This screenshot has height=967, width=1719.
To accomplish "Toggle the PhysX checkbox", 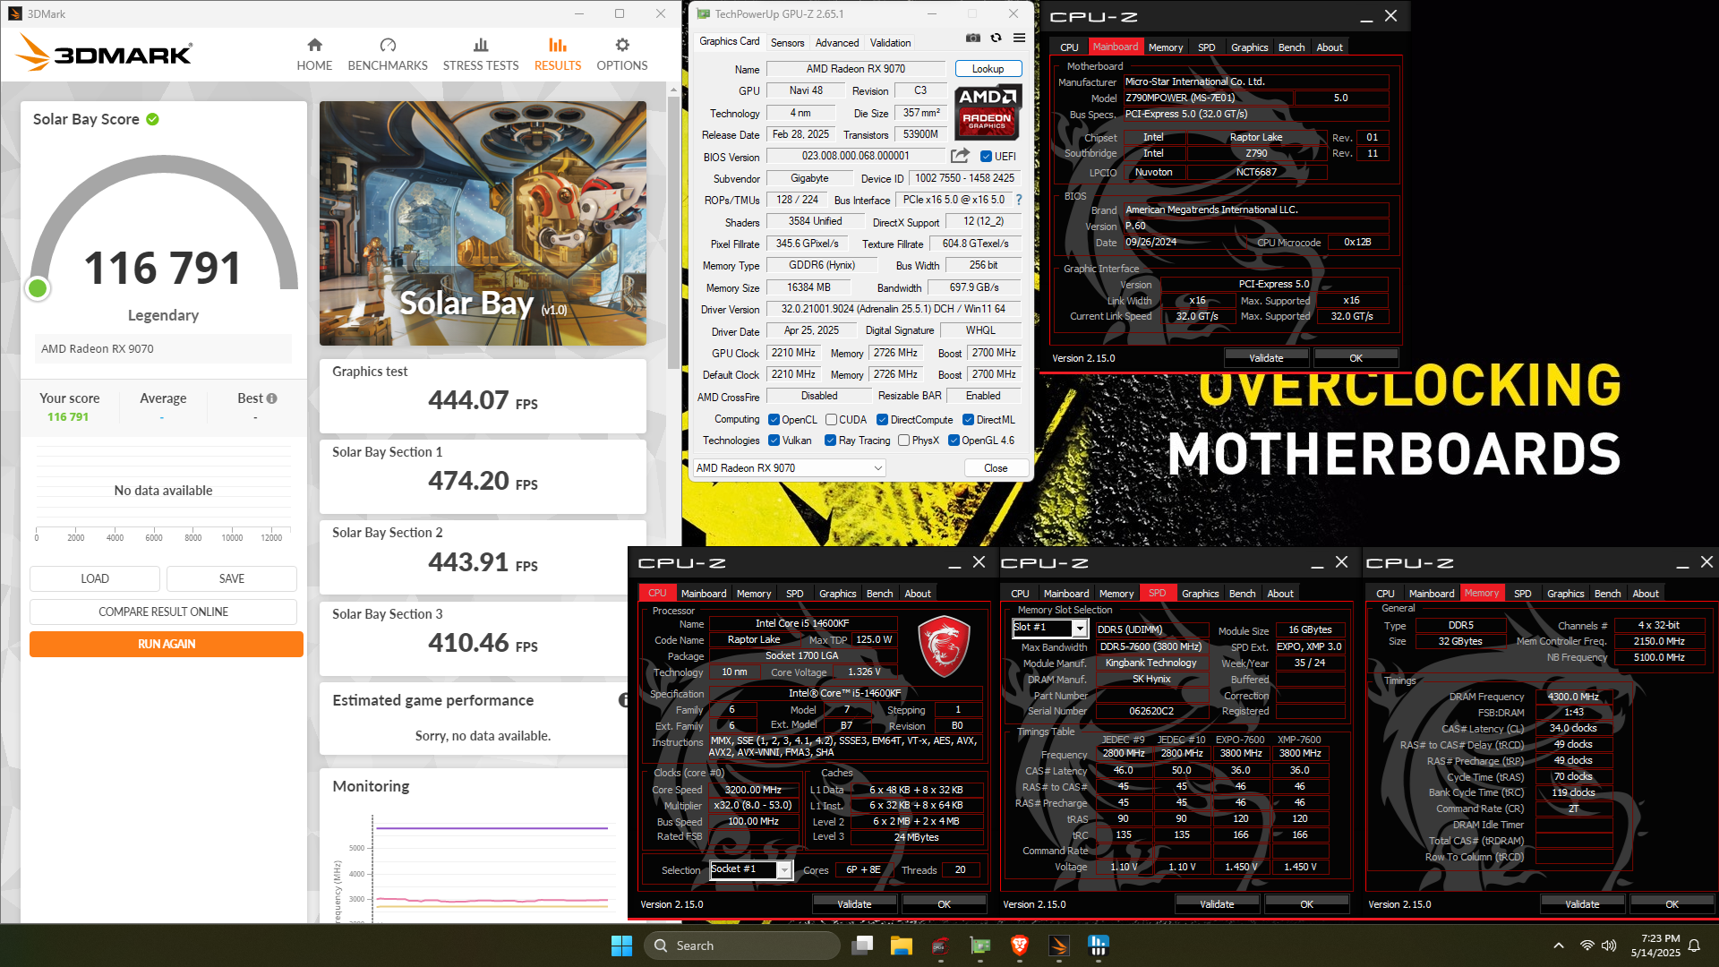I will point(903,441).
